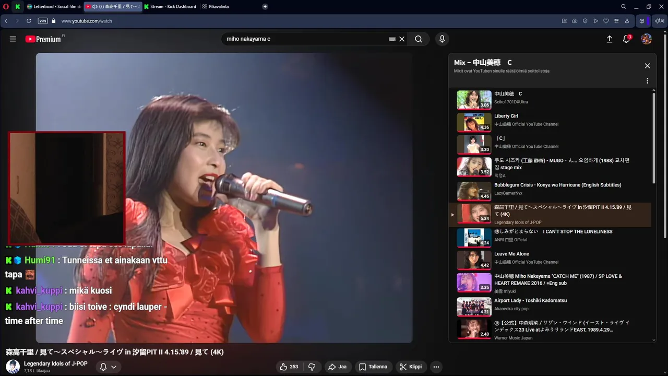The height and width of the screenshot is (376, 668).
Task: Mute audio on the playing YouTube tab
Action: 94,7
